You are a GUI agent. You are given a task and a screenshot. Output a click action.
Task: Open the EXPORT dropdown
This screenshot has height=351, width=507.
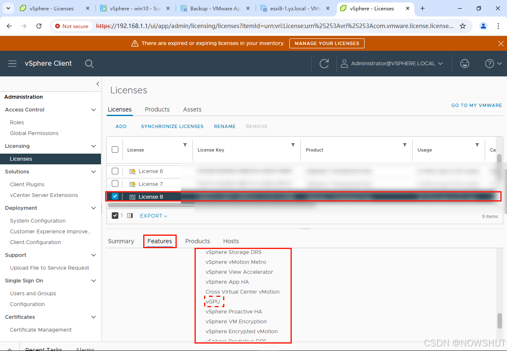point(154,216)
